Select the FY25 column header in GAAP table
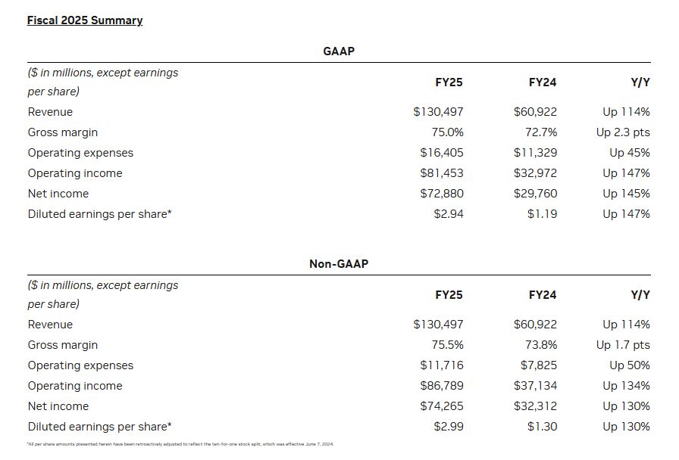The width and height of the screenshot is (679, 460). [x=449, y=82]
